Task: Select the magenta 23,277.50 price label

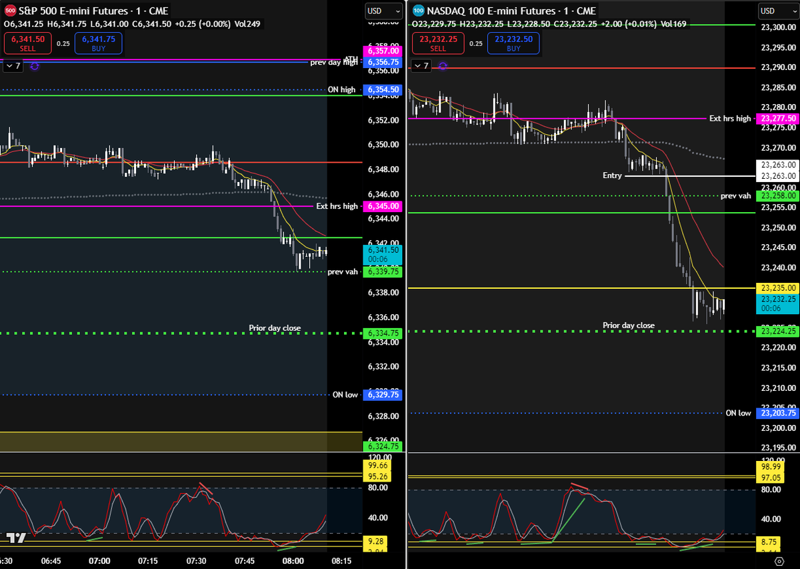Action: (777, 118)
